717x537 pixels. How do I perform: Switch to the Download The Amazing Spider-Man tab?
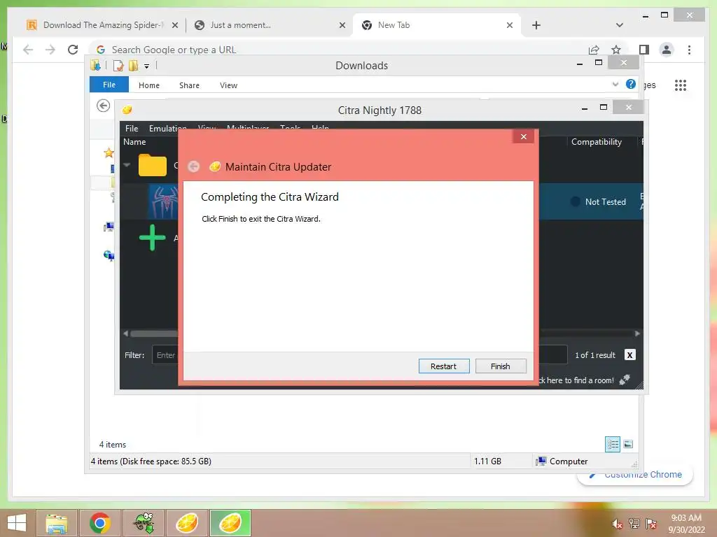pyautogui.click(x=102, y=25)
